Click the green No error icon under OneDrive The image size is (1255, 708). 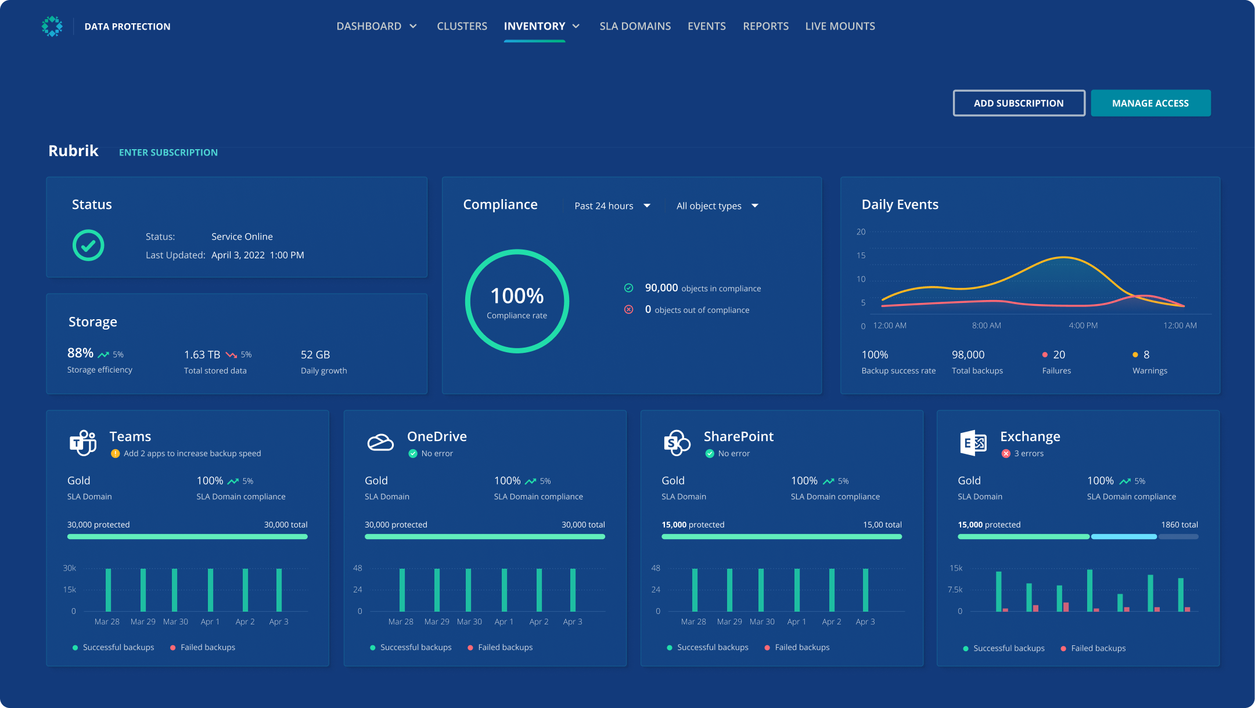(x=413, y=454)
